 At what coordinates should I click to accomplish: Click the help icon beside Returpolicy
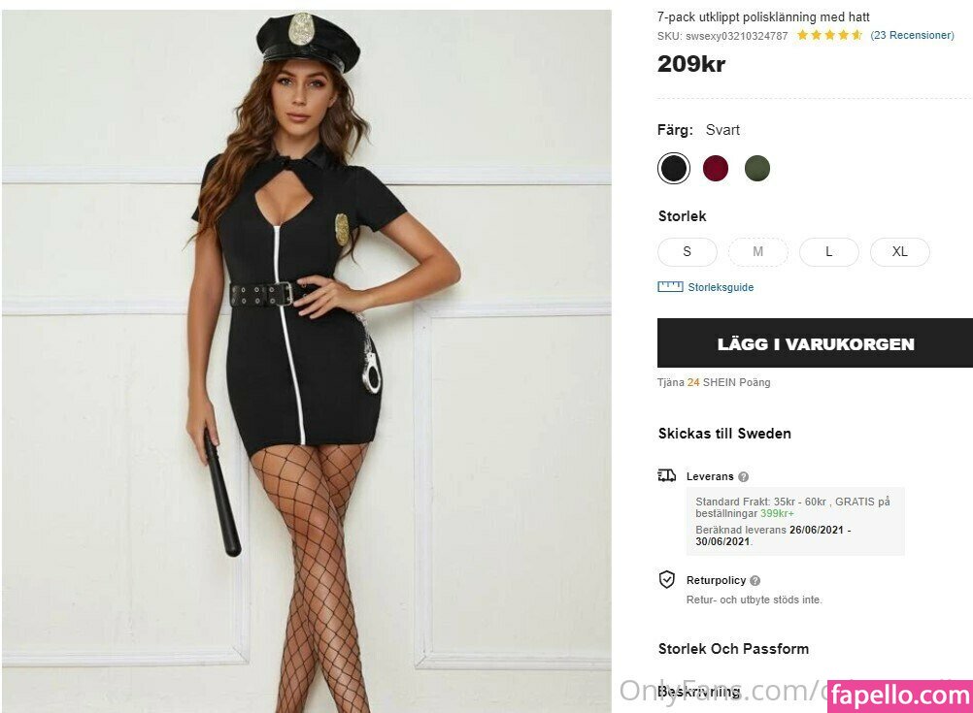point(755,581)
